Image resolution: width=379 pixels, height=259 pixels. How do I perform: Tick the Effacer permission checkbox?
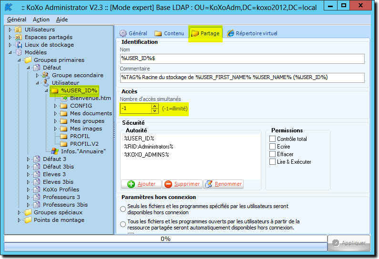point(272,154)
